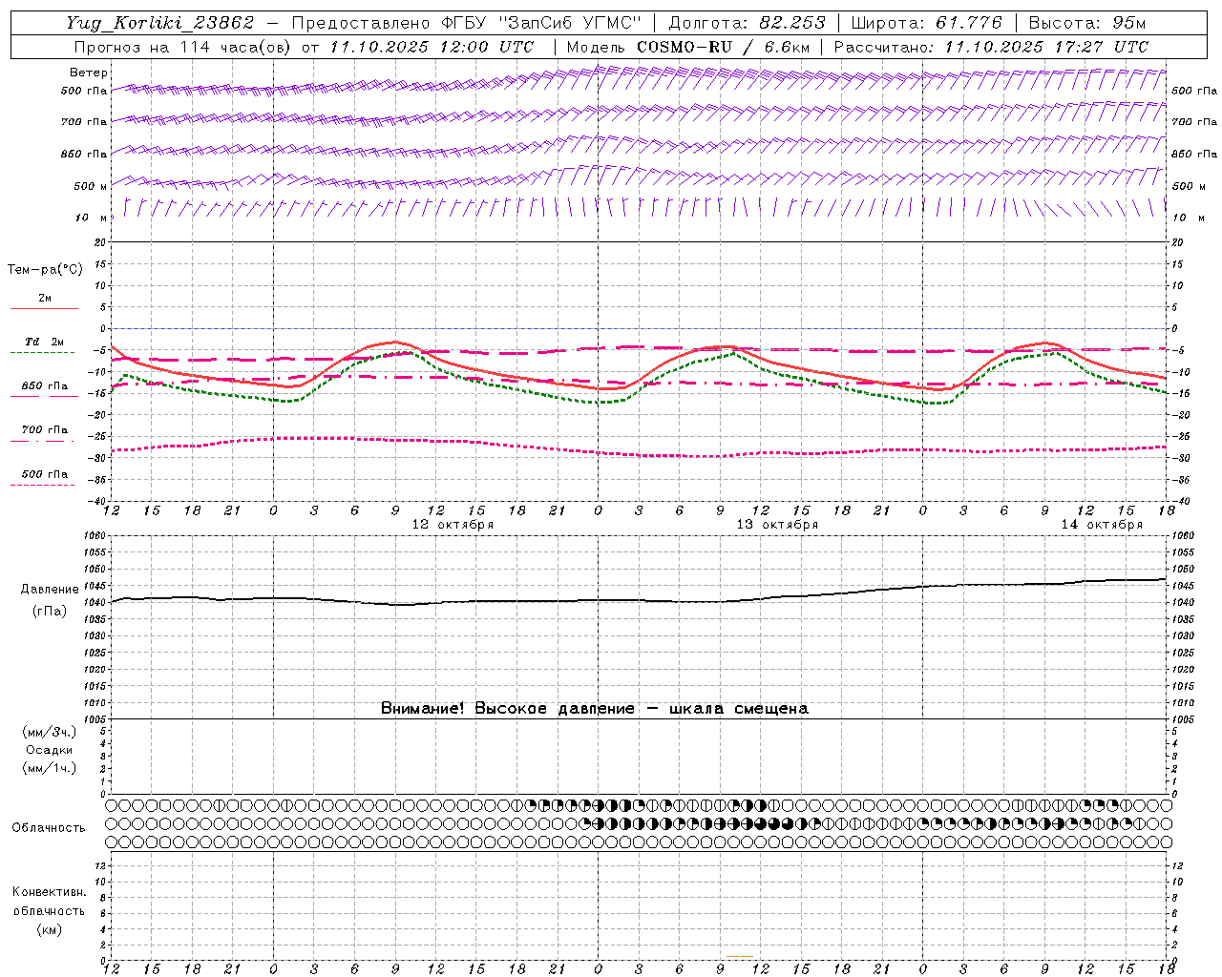Click the computed time Рассчитано: 11.10.2025 17:27 UTC
1222x977 pixels.
[x=991, y=47]
